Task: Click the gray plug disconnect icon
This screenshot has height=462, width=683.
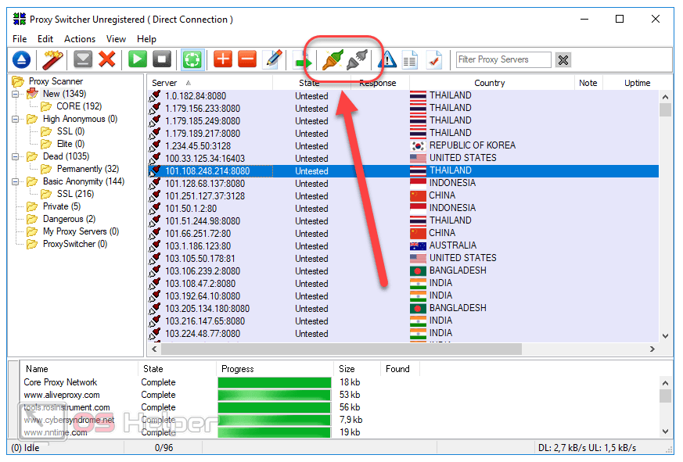Action: click(x=356, y=59)
